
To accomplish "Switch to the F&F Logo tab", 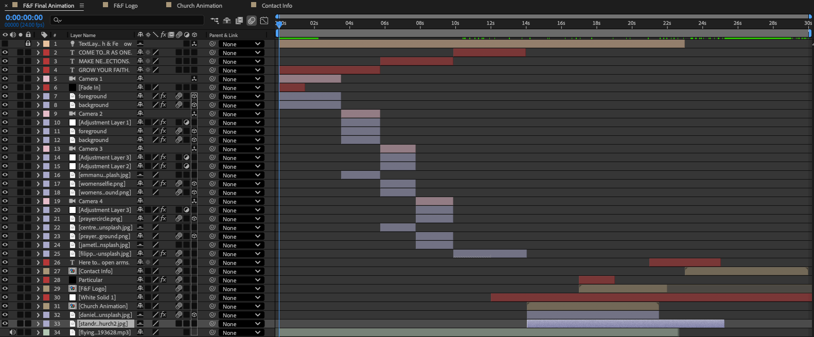I will tap(126, 6).
